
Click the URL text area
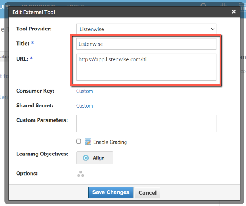[146, 67]
